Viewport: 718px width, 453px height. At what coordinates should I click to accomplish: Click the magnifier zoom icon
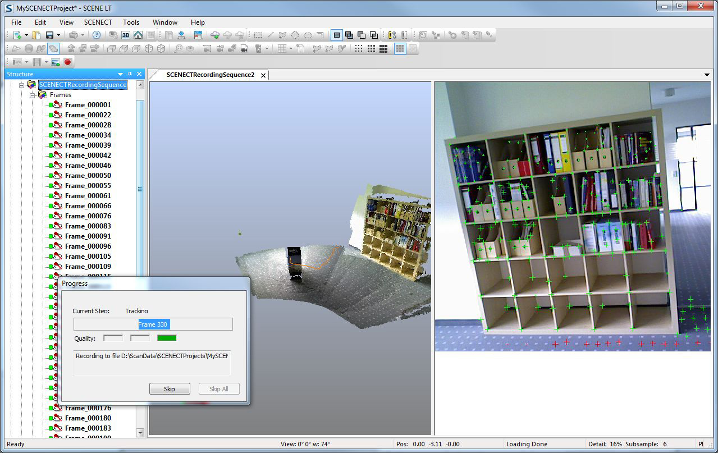[178, 48]
